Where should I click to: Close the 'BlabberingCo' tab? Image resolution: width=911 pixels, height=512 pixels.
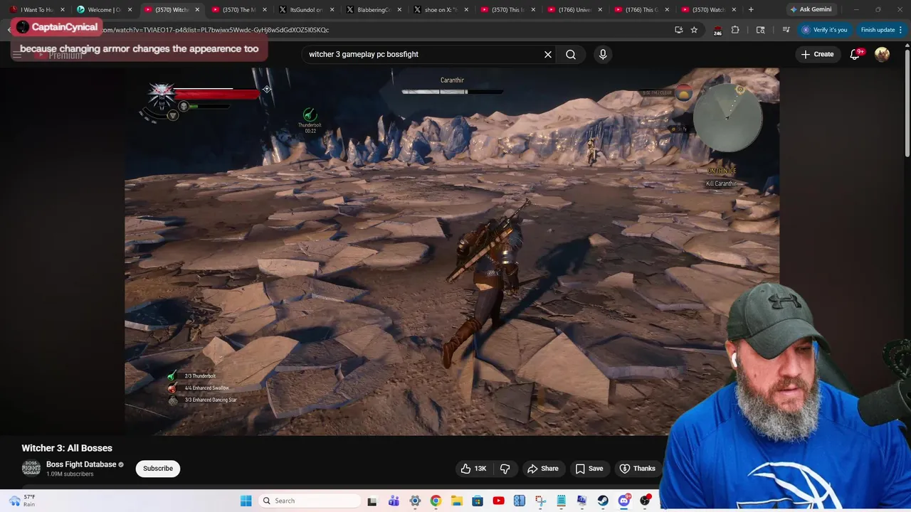(x=399, y=10)
